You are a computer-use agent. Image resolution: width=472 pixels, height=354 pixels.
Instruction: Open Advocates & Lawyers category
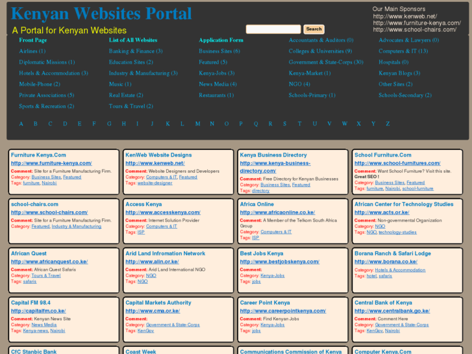click(409, 40)
